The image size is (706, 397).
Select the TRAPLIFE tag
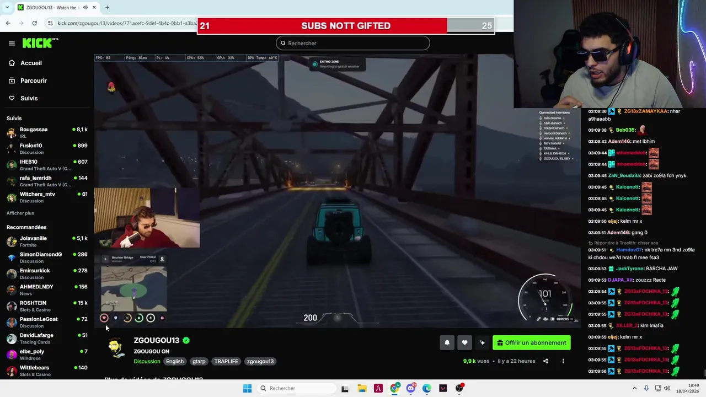click(226, 362)
